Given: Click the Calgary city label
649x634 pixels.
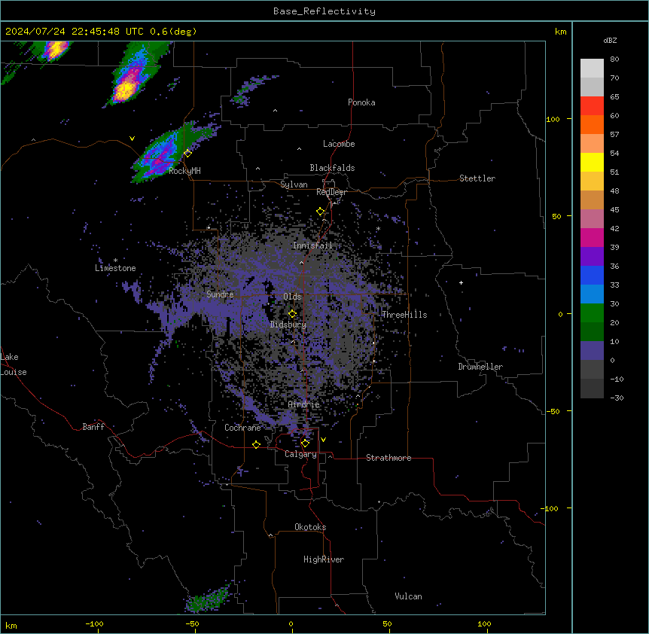Looking at the screenshot, I should click(x=300, y=454).
